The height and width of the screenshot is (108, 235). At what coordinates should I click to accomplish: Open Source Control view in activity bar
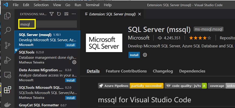pyautogui.click(x=8, y=45)
